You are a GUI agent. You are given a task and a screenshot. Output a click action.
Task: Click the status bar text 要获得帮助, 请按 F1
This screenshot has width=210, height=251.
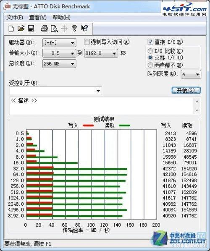(28, 244)
